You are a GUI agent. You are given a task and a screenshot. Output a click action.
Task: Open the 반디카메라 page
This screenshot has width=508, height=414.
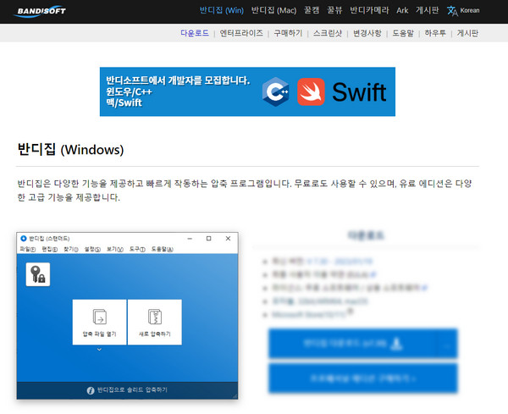[x=369, y=10]
